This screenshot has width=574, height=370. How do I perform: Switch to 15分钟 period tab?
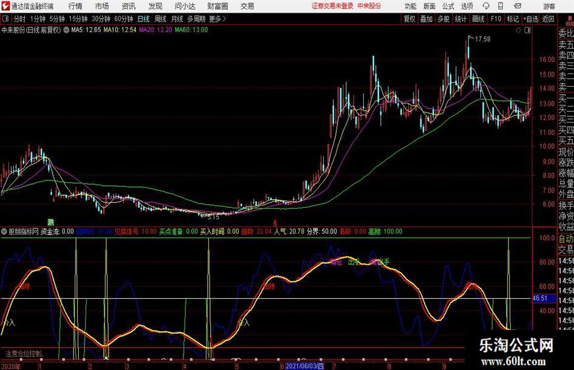pos(78,19)
